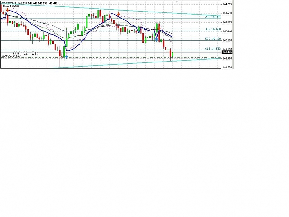Viewport: 289px width, 217px height.
Task: Click the chart symbol and OHLC title text
Action: 30,3
